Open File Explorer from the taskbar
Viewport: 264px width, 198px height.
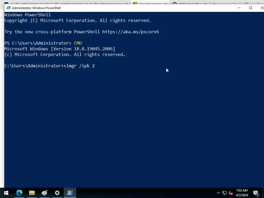(32, 193)
